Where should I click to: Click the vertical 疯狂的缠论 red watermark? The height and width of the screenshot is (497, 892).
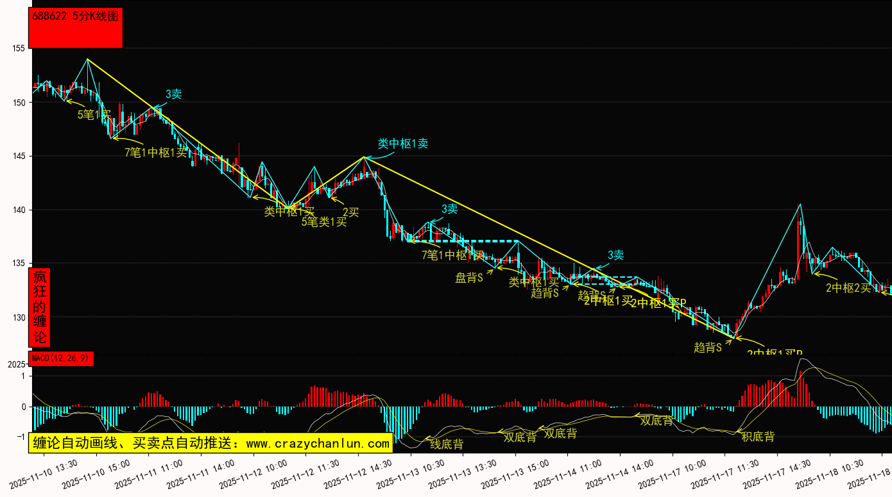coord(40,307)
